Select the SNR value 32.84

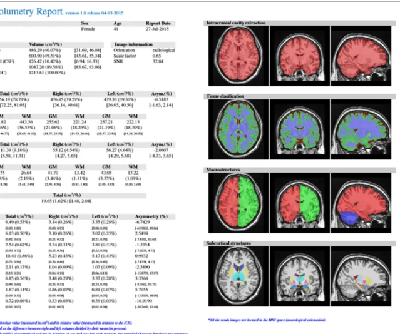point(158,61)
